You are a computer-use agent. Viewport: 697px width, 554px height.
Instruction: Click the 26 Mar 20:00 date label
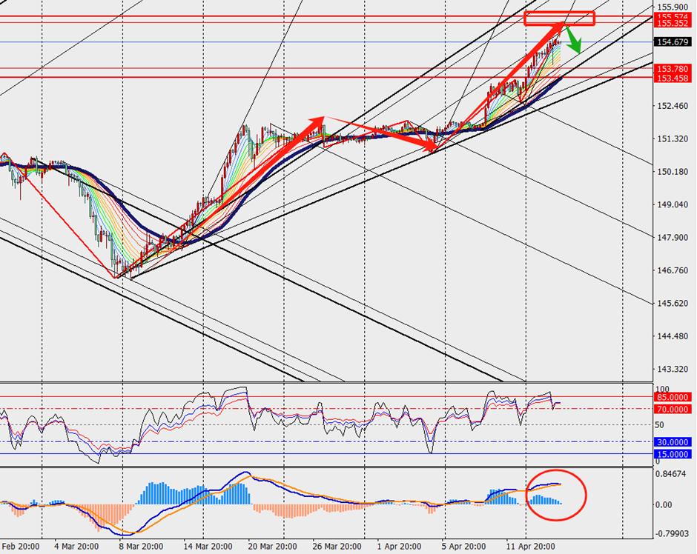coord(337,547)
